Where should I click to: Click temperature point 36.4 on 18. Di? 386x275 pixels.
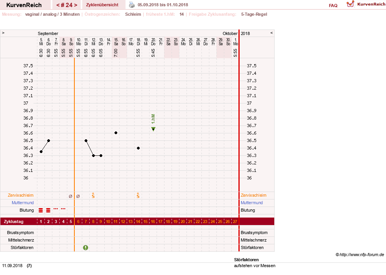click(x=139, y=148)
